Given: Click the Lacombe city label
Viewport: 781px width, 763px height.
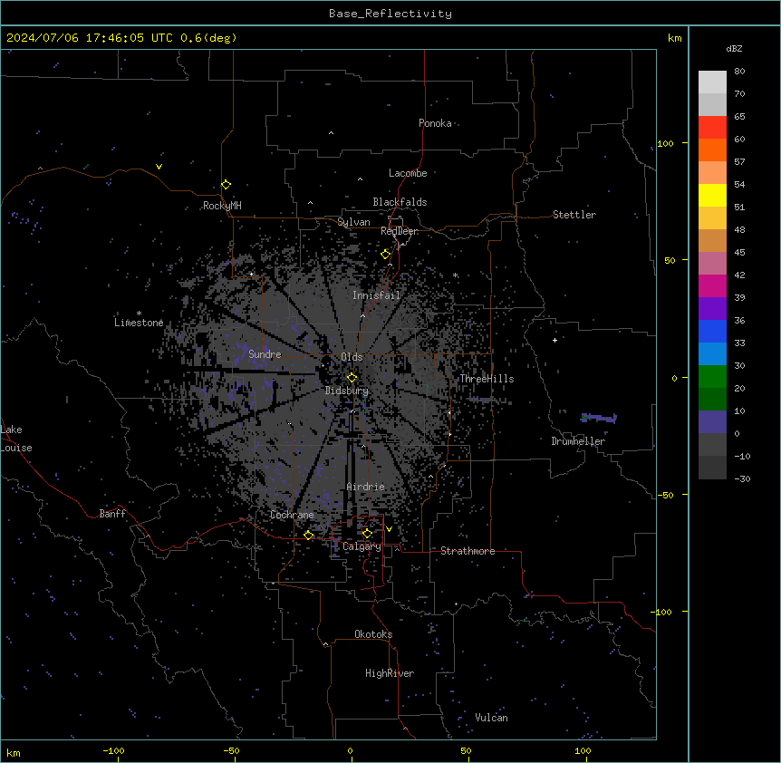Looking at the screenshot, I should (408, 173).
